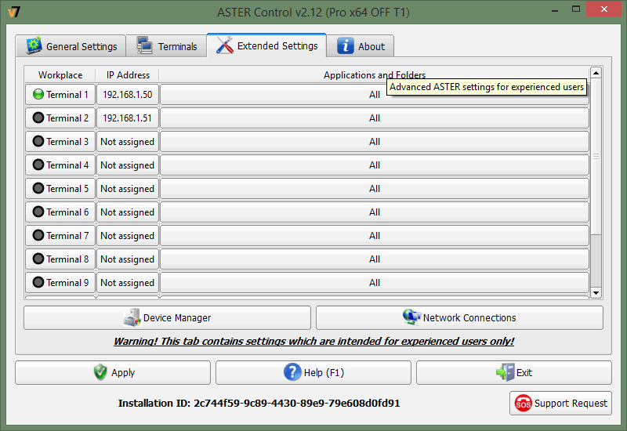Viewport: 627px width, 431px height.
Task: Assign an IP address to Terminal 9
Action: [x=128, y=282]
